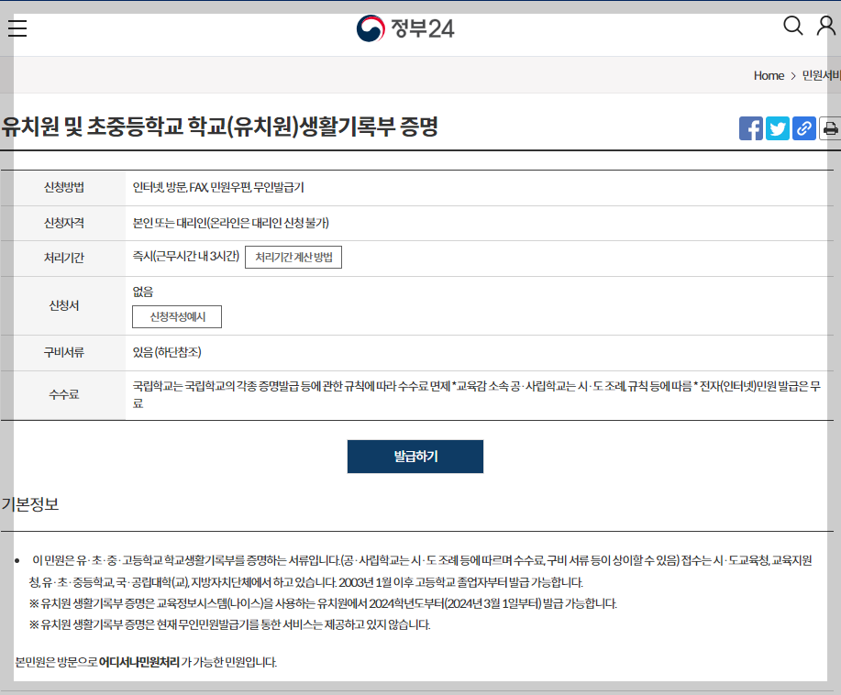Viewport: 841px width, 695px height.
Task: Open the 신청작성예시 example
Action: pos(175,316)
